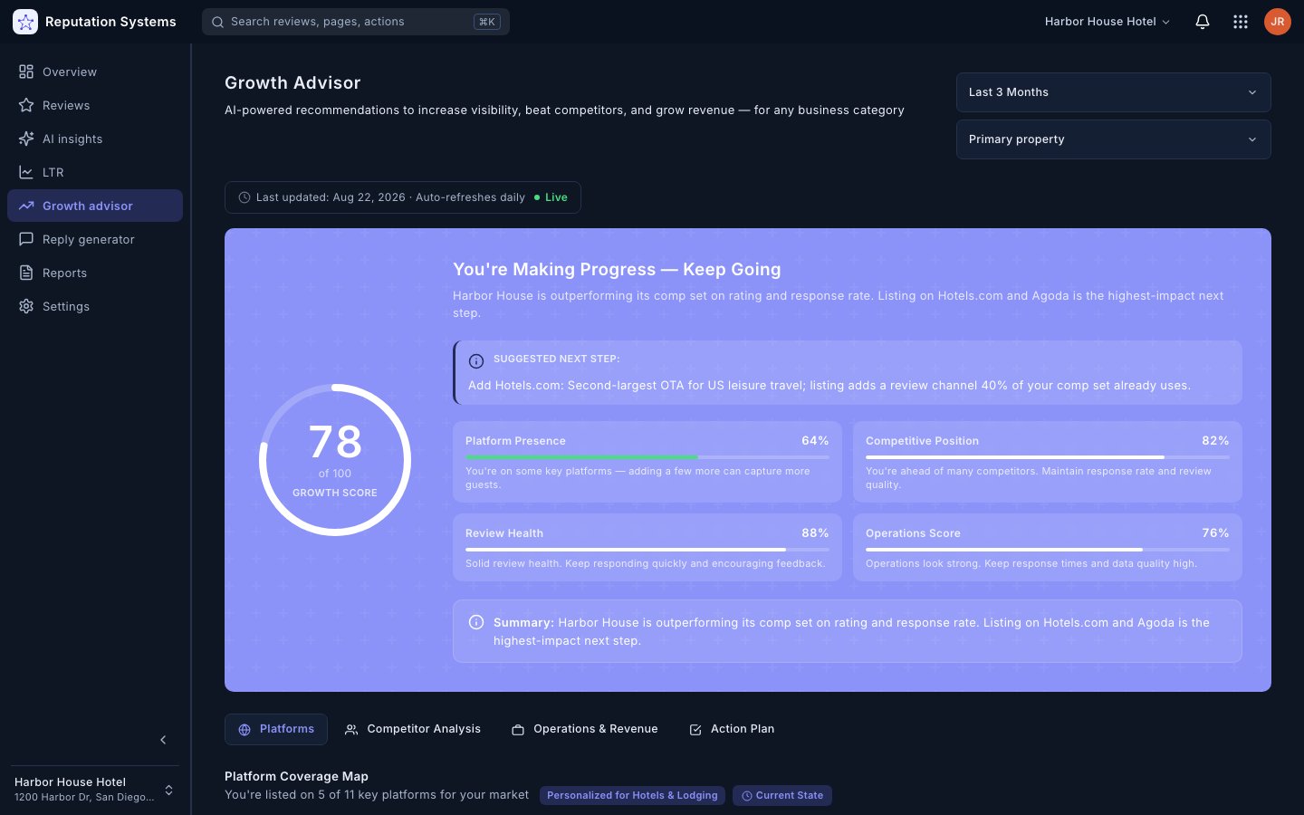Click the AI insights sparkle icon

pos(26,139)
